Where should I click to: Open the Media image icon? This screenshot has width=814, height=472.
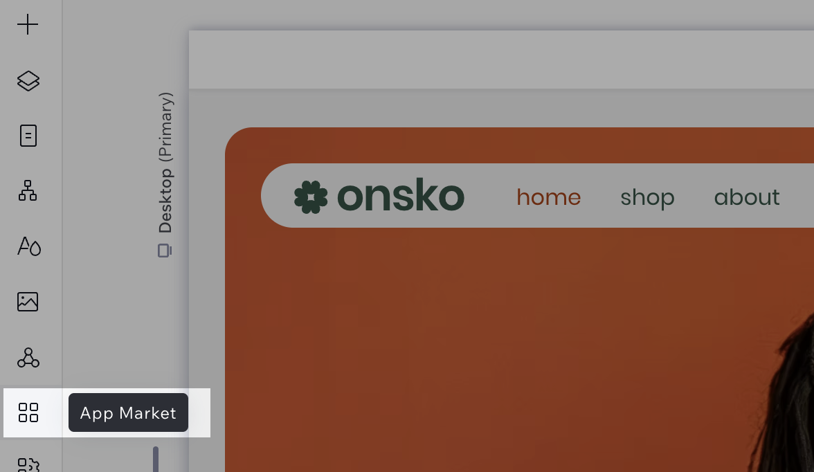[28, 302]
